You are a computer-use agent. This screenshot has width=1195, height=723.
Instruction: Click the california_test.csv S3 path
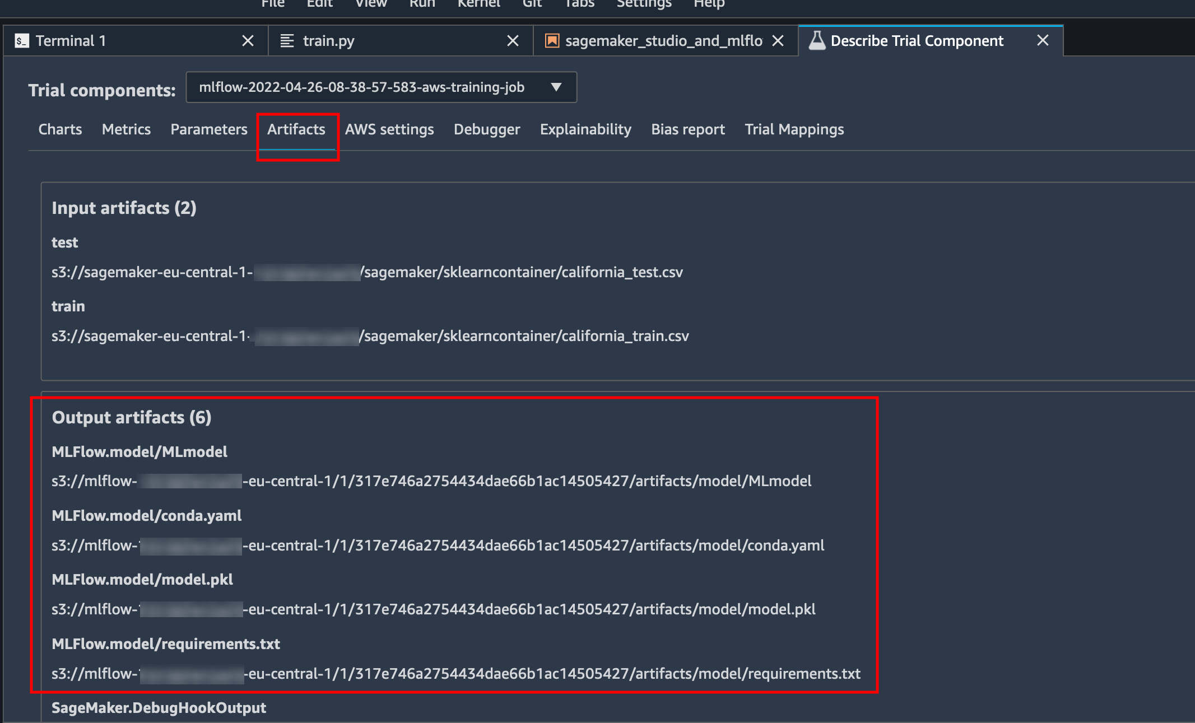tap(367, 272)
